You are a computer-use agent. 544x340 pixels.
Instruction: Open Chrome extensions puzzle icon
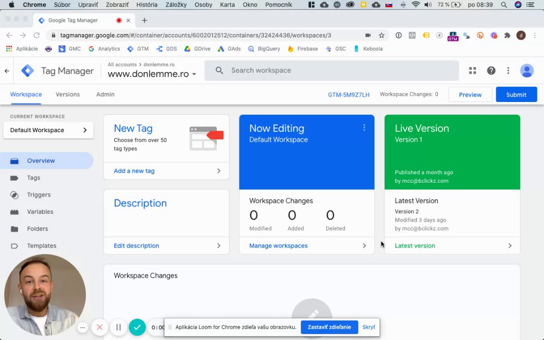pos(507,35)
